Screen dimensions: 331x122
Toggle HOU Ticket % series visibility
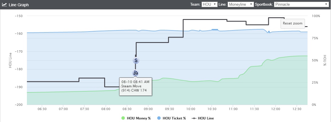(172, 118)
